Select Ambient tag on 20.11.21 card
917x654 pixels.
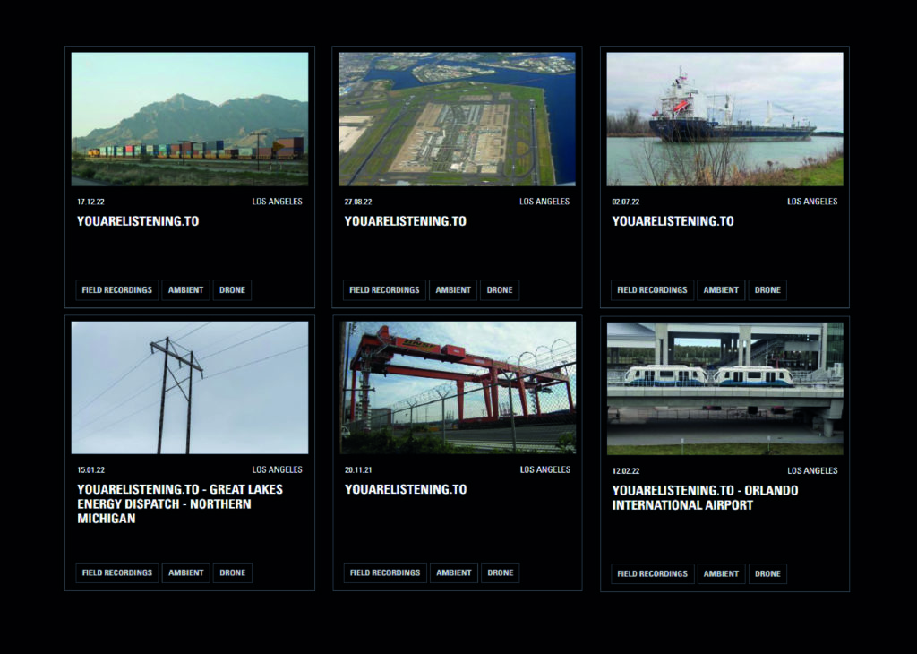[454, 572]
